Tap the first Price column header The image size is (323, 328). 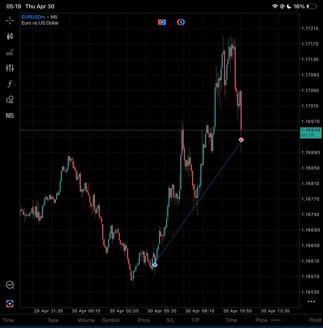tap(144, 320)
